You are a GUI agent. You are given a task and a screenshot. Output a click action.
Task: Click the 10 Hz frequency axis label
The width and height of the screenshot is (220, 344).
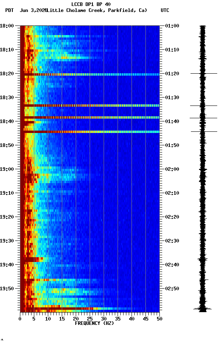[x=48, y=319]
